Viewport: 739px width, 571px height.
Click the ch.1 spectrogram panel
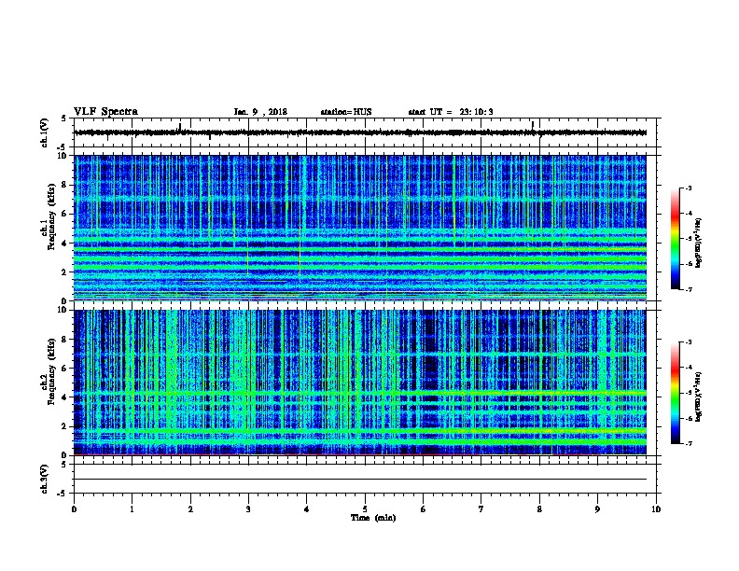point(360,228)
